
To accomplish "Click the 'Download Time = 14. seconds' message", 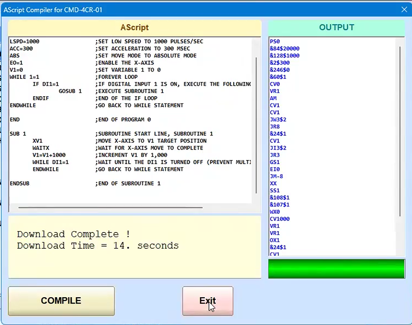I will tap(98, 246).
